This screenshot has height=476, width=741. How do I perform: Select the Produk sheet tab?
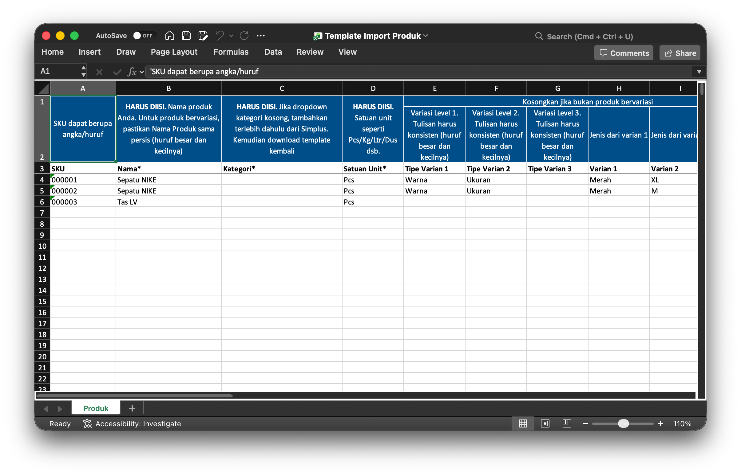pyautogui.click(x=96, y=408)
